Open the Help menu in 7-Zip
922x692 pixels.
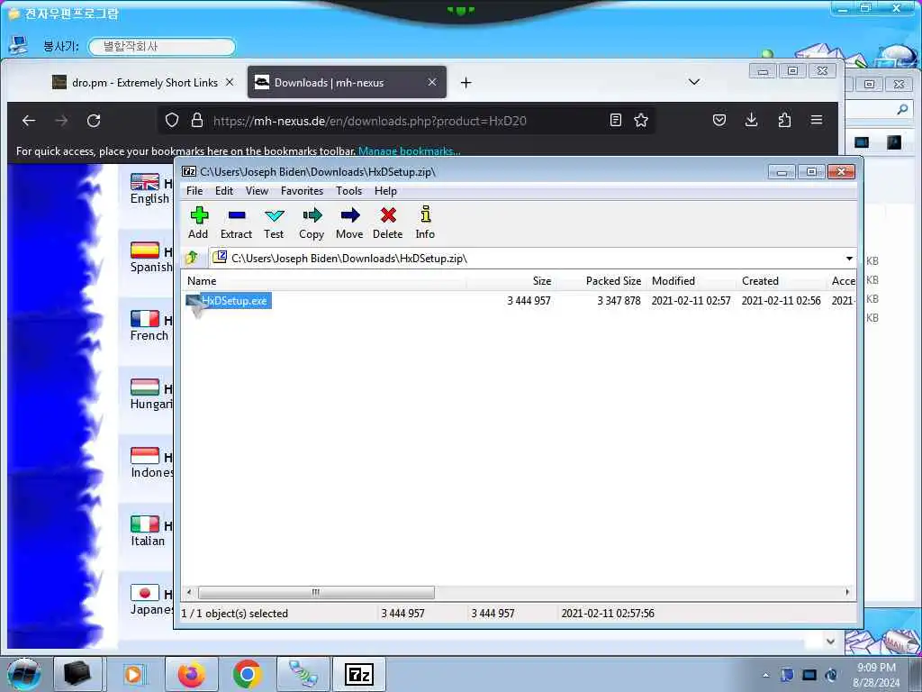click(385, 191)
